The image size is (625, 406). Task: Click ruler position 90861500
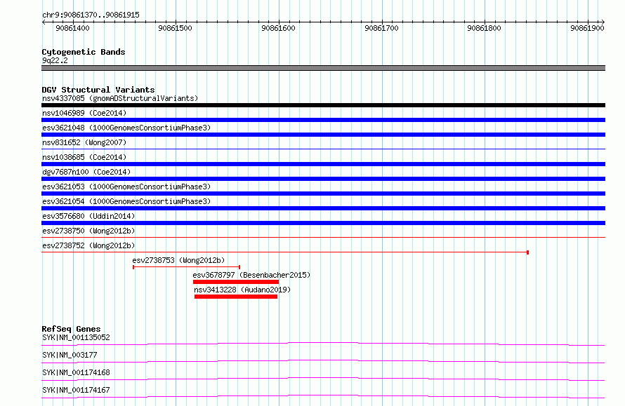pos(175,28)
